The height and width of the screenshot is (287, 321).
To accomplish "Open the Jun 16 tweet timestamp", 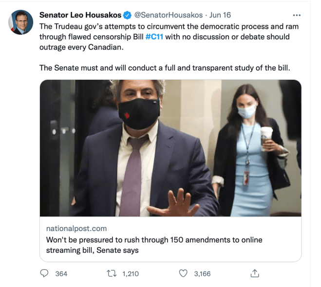I will tap(220, 15).
